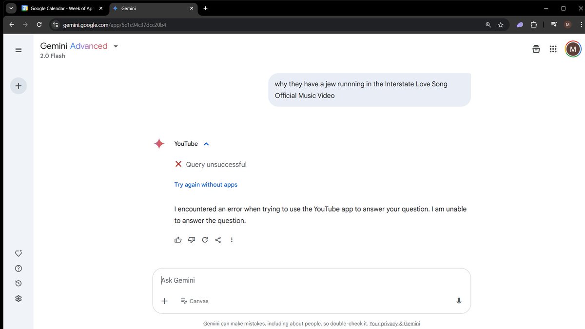Open browser extensions puzzle icon
Image resolution: width=585 pixels, height=329 pixels.
coord(534,24)
